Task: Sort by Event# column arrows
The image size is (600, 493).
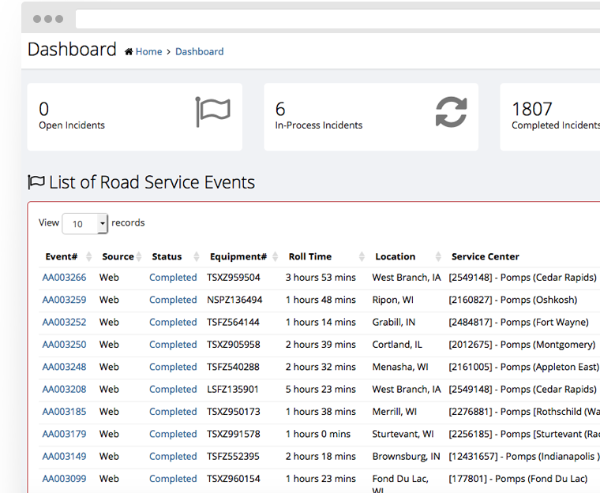Action: [88, 256]
